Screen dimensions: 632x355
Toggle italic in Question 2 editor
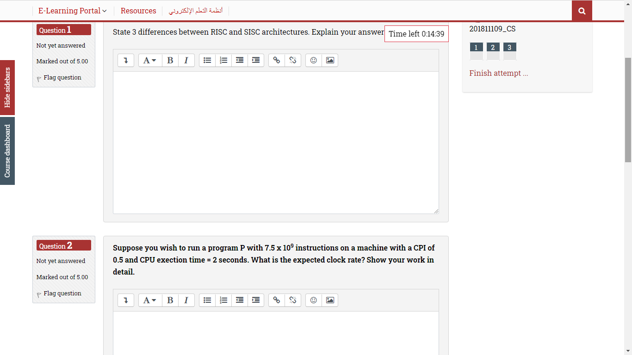186,300
